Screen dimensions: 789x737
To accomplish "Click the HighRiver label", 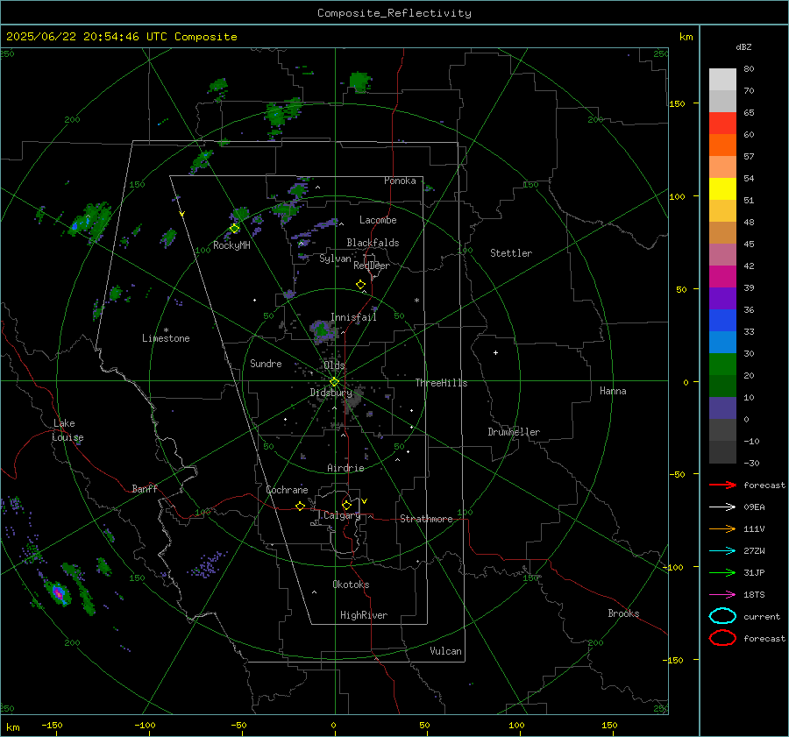I will [364, 616].
